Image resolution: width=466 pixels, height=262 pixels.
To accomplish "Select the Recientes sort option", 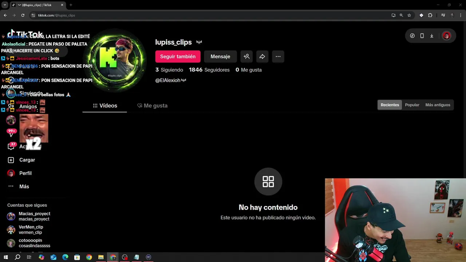I will 390,105.
